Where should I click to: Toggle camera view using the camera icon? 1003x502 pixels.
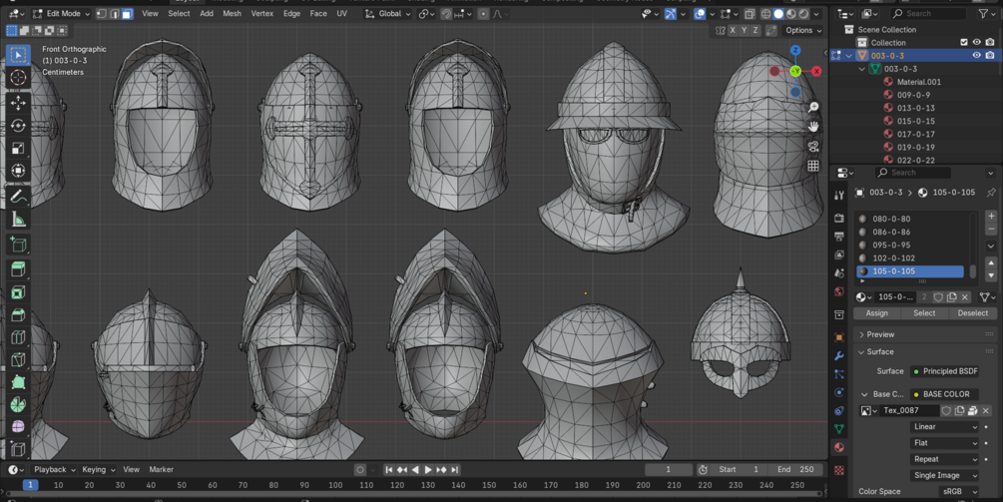tap(813, 147)
